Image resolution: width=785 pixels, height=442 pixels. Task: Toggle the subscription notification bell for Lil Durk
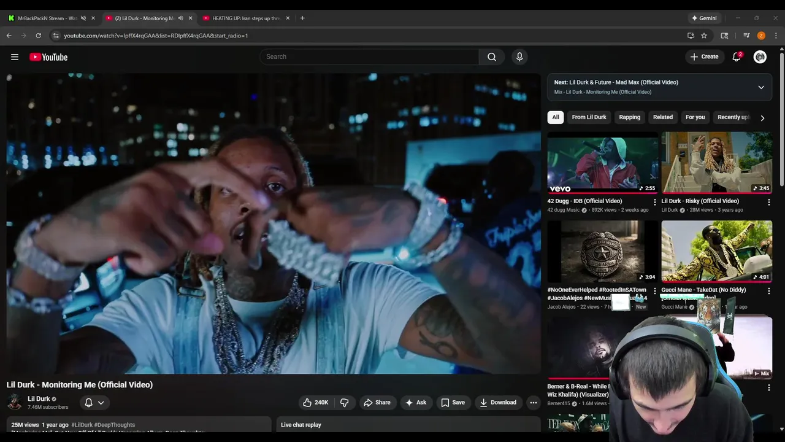(88, 403)
